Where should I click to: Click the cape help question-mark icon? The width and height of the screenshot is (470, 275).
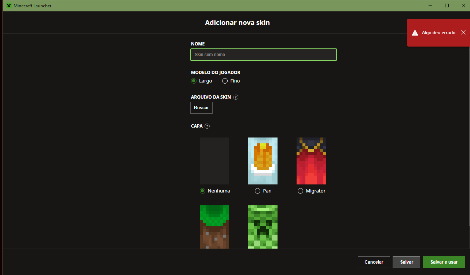click(x=207, y=126)
